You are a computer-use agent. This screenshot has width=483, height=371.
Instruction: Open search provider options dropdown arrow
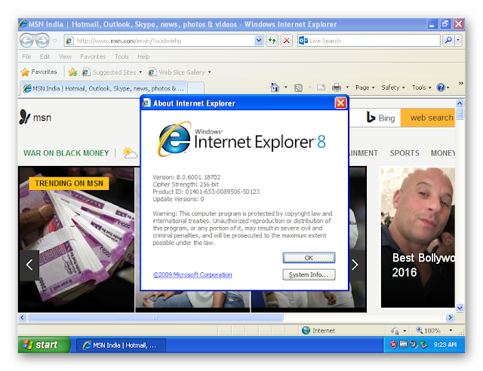coord(458,40)
